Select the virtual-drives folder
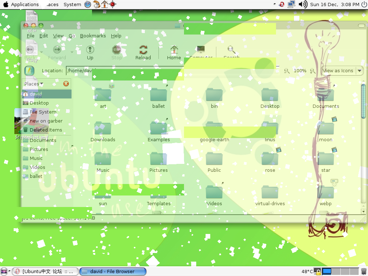This screenshot has width=368, height=276. [x=270, y=196]
